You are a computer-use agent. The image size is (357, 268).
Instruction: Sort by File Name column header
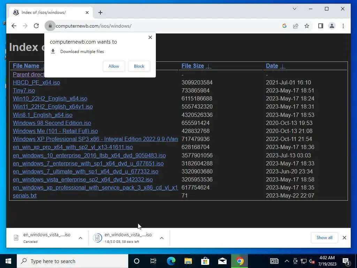26,66
